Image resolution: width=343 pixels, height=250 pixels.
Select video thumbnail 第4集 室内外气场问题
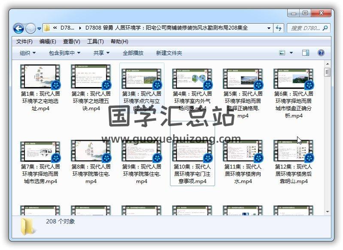[192, 79]
